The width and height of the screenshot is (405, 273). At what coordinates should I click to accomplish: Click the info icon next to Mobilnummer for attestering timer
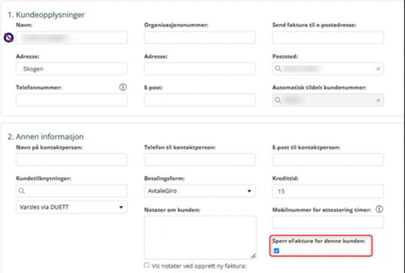[379, 209]
